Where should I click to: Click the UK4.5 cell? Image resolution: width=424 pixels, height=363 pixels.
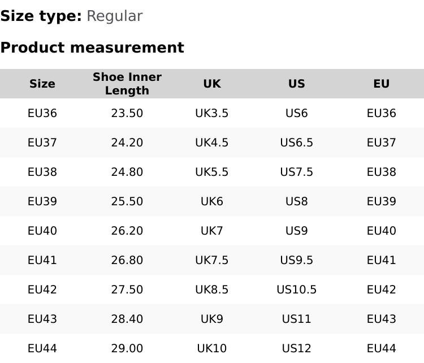pyautogui.click(x=212, y=142)
